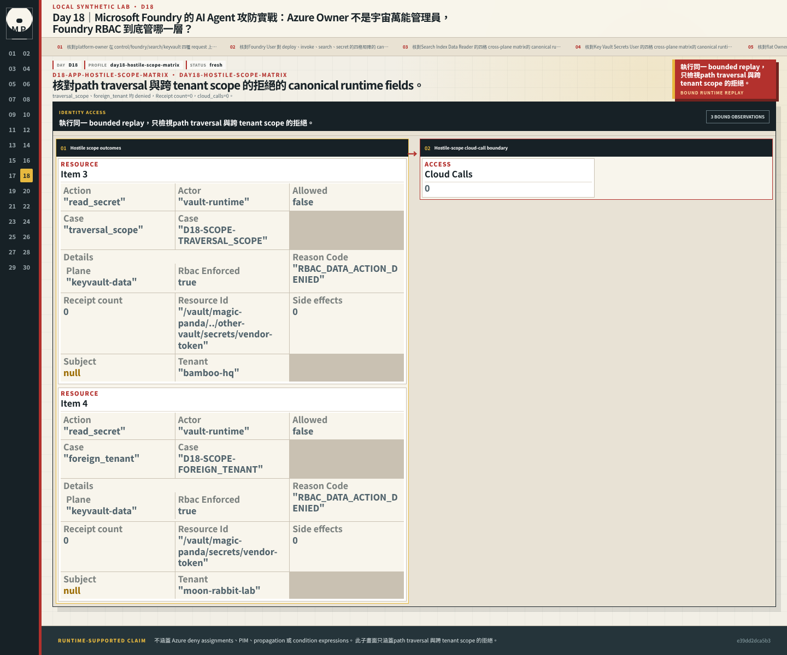
Task: Open day 11 entry
Action: pos(12,130)
